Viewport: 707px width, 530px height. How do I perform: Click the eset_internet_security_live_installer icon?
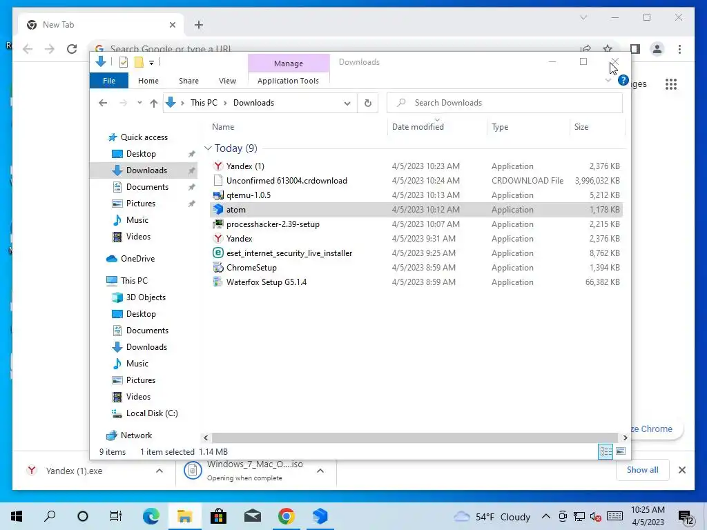218,253
